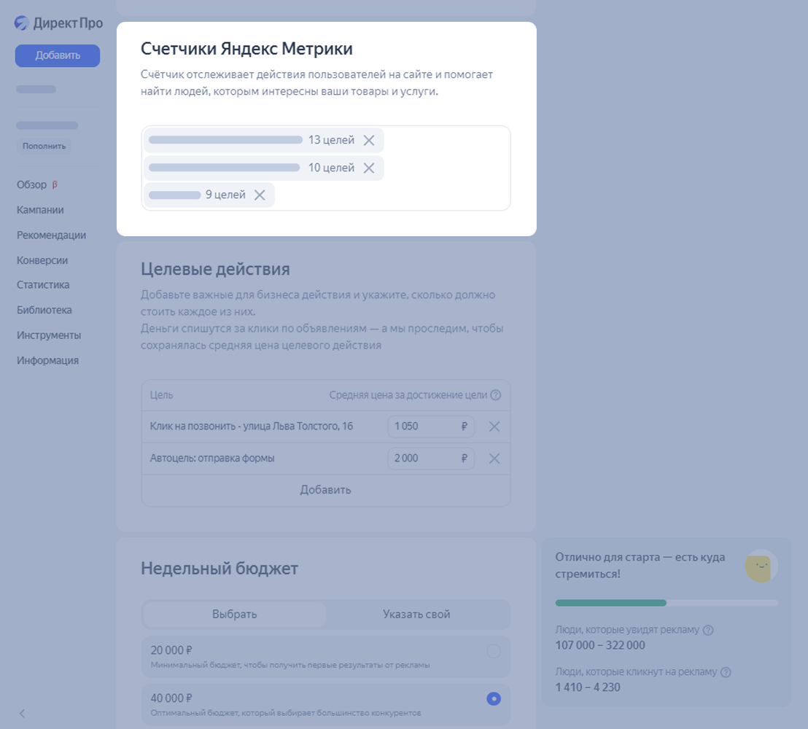Remove the counter with 10 целей

(369, 168)
